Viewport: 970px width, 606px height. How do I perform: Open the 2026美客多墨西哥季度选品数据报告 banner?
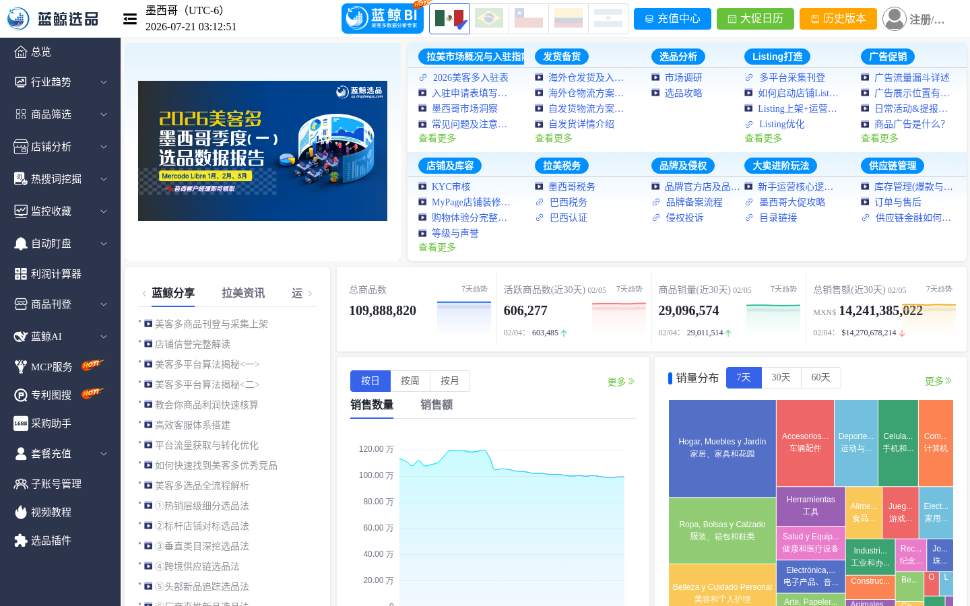(x=263, y=151)
